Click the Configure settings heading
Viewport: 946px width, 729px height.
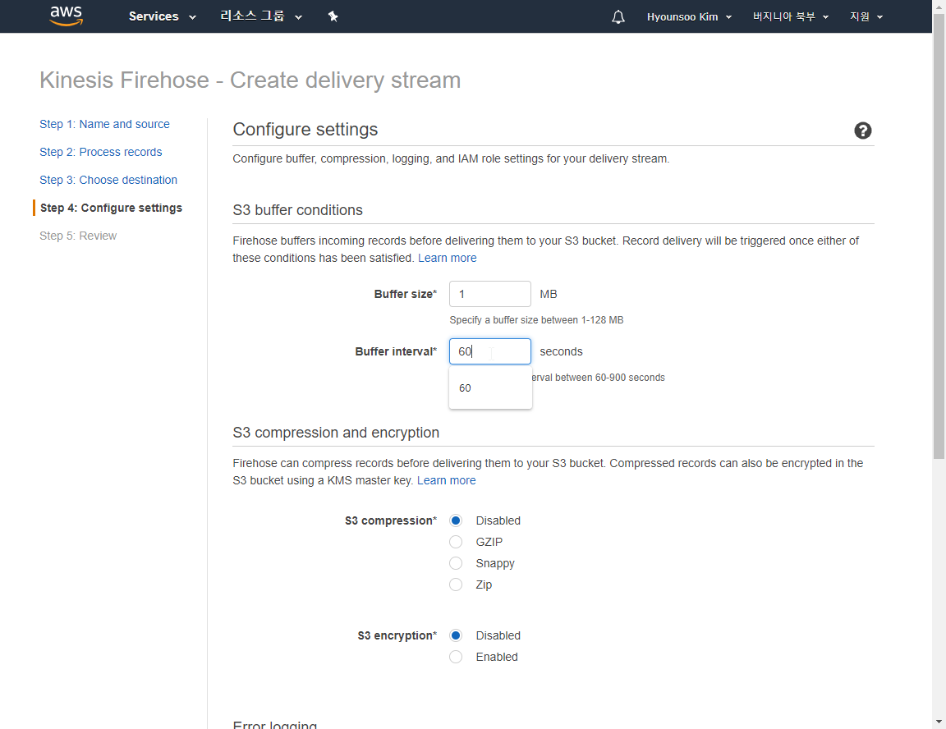point(305,130)
